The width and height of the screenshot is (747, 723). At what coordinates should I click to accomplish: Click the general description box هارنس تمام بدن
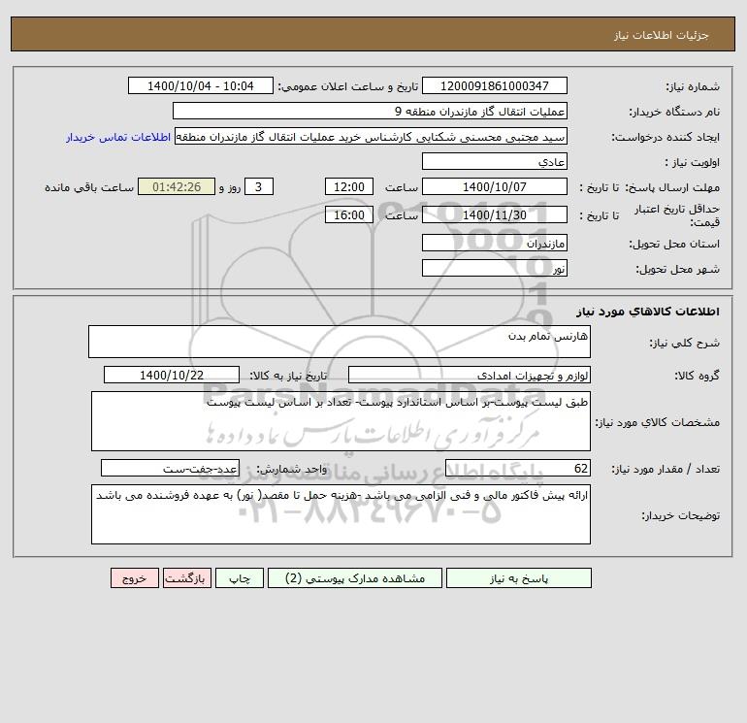coord(340,342)
